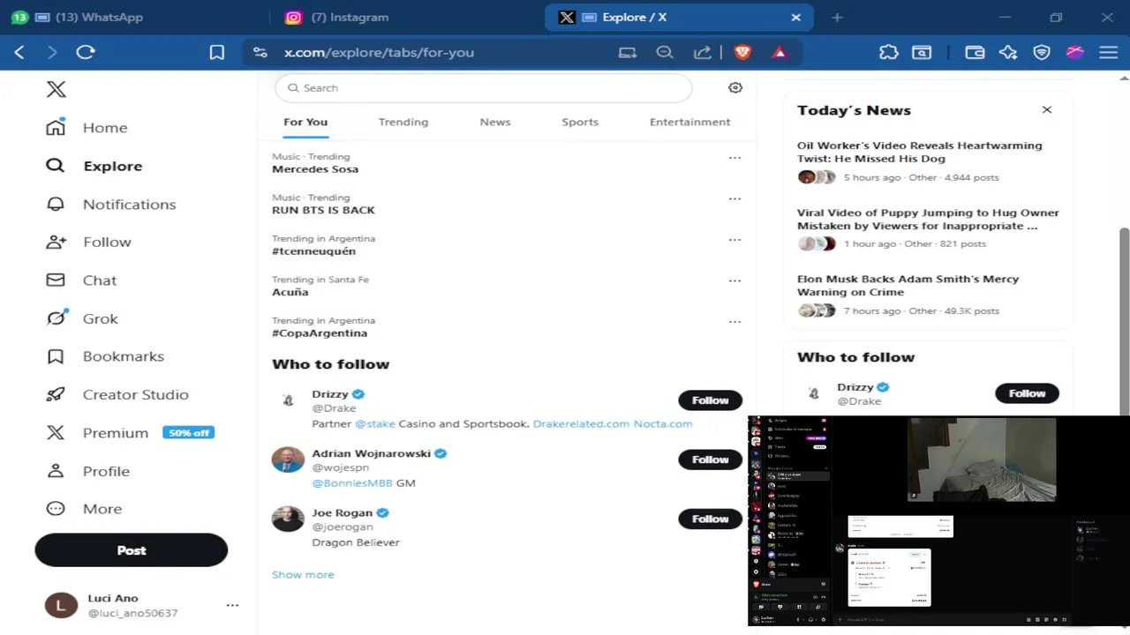The height and width of the screenshot is (635, 1130).
Task: Open the zoom magnifier in address bar
Action: [x=665, y=53]
